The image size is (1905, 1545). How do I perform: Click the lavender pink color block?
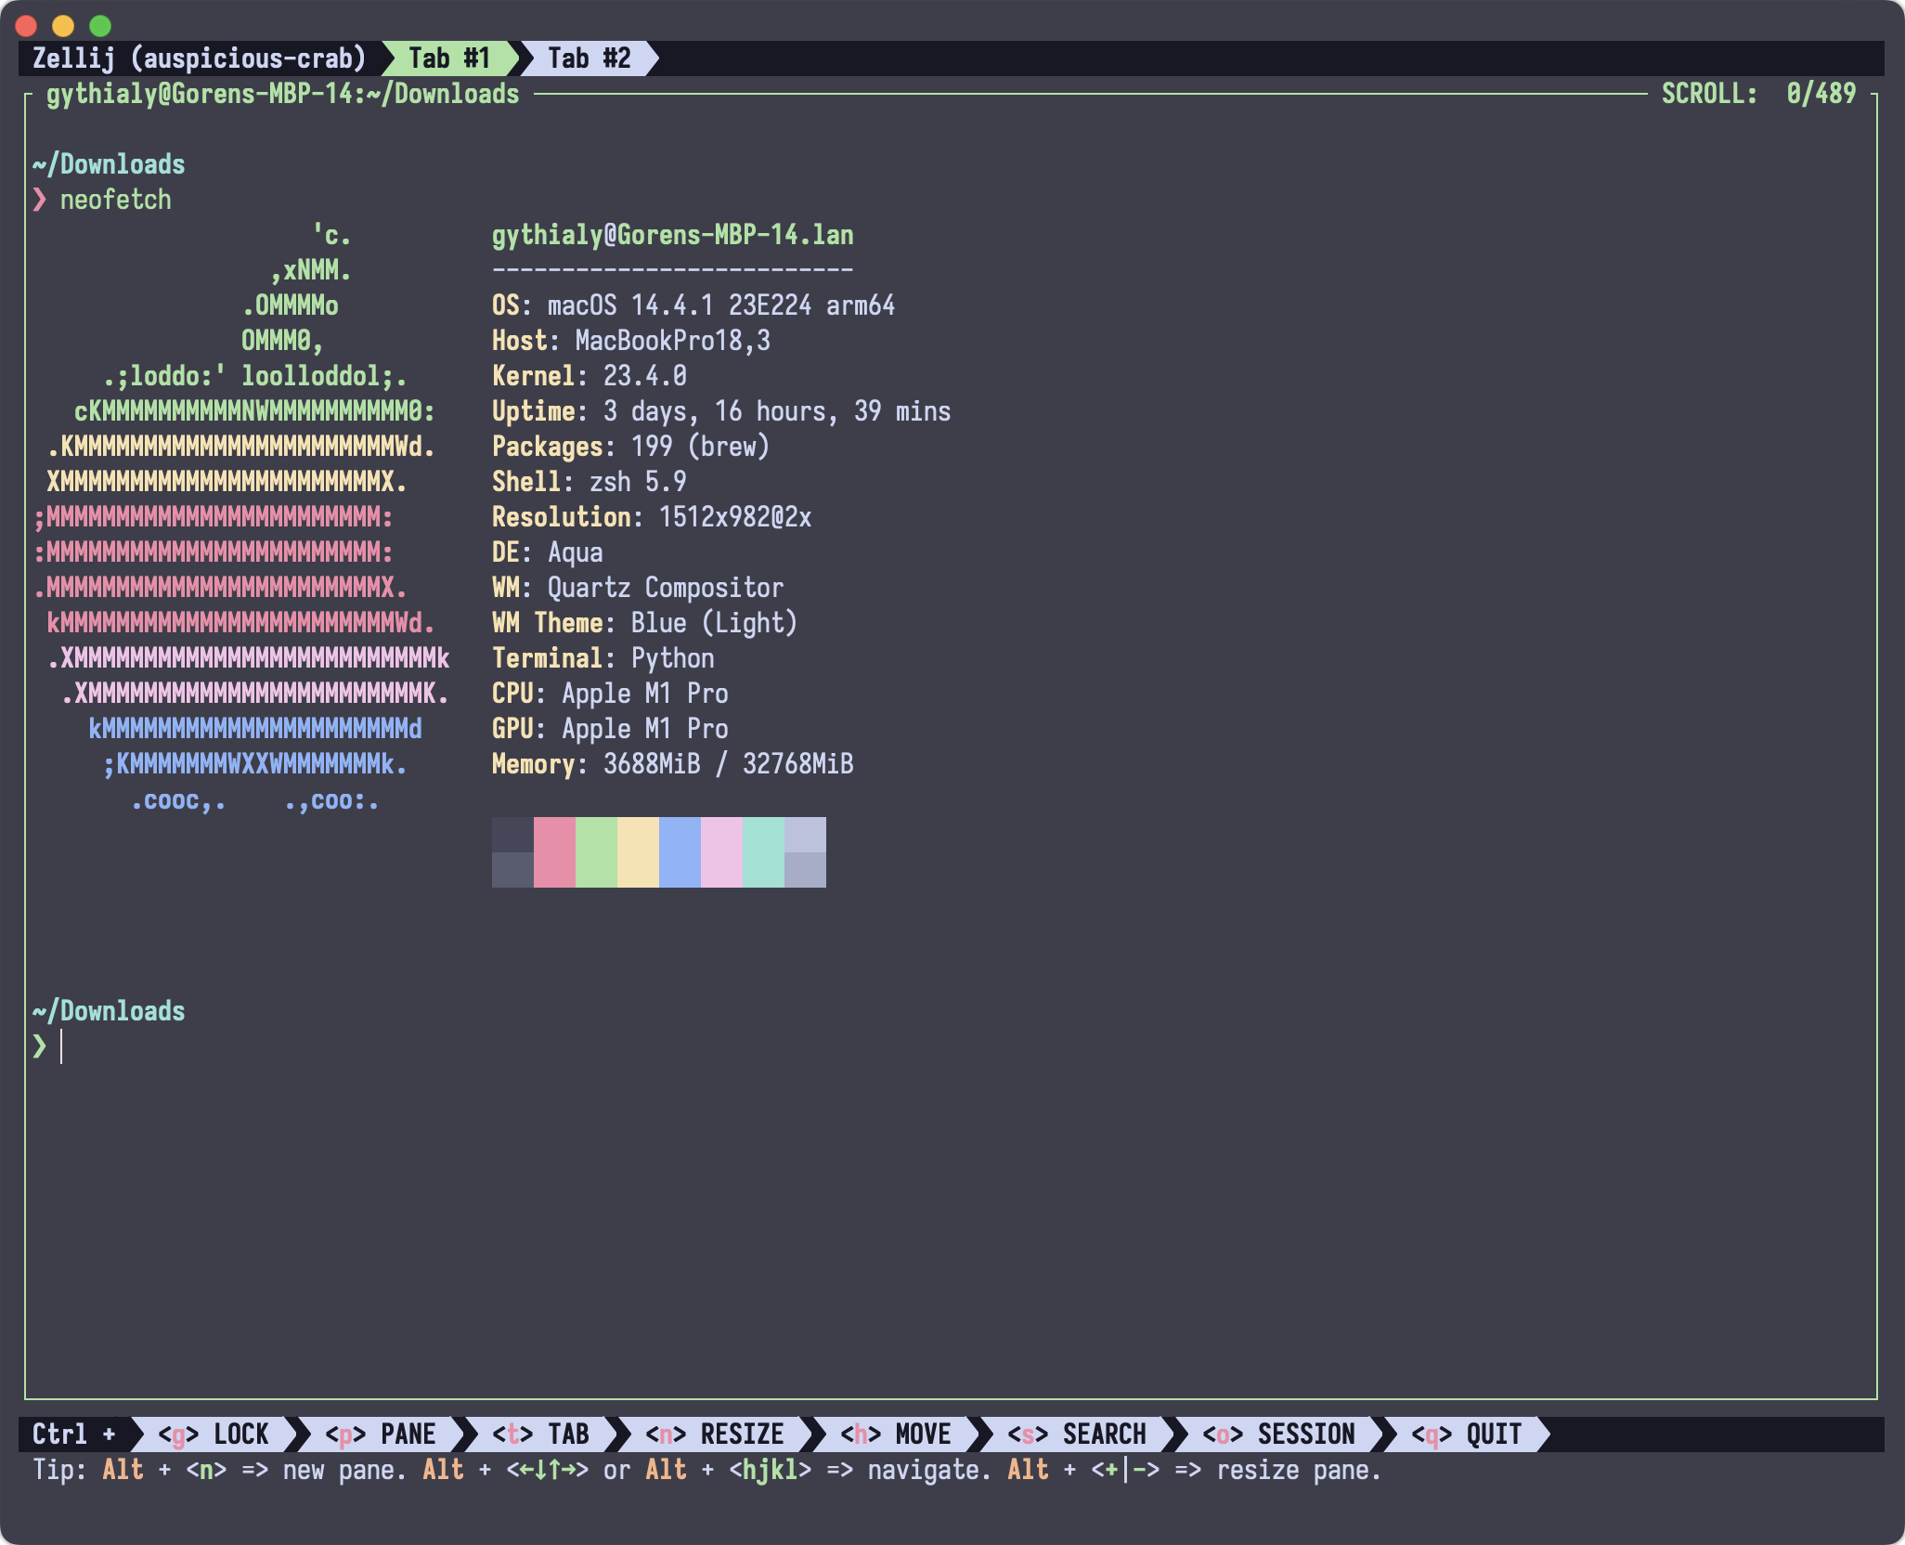point(721,852)
